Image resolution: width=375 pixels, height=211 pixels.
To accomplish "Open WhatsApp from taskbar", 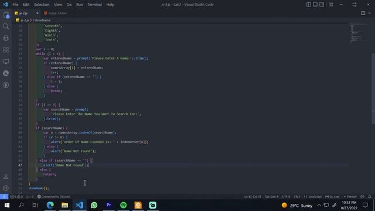I will point(94,205).
